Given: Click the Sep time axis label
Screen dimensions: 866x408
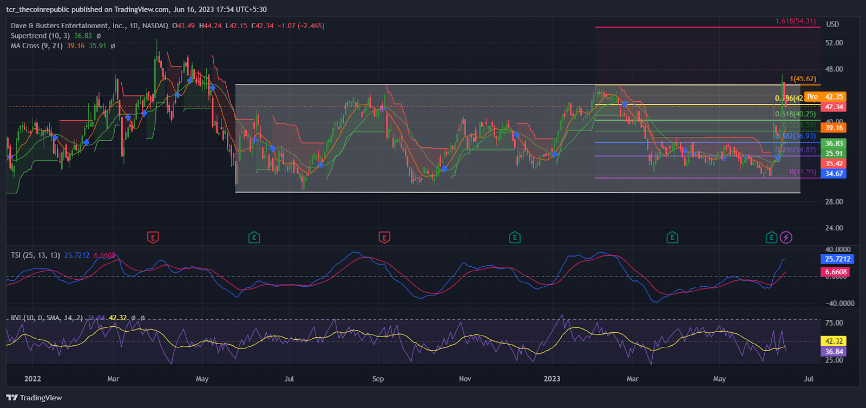Looking at the screenshot, I should tap(378, 379).
